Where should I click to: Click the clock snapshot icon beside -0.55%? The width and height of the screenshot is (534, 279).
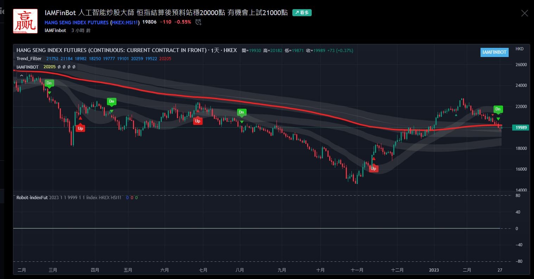198,22
